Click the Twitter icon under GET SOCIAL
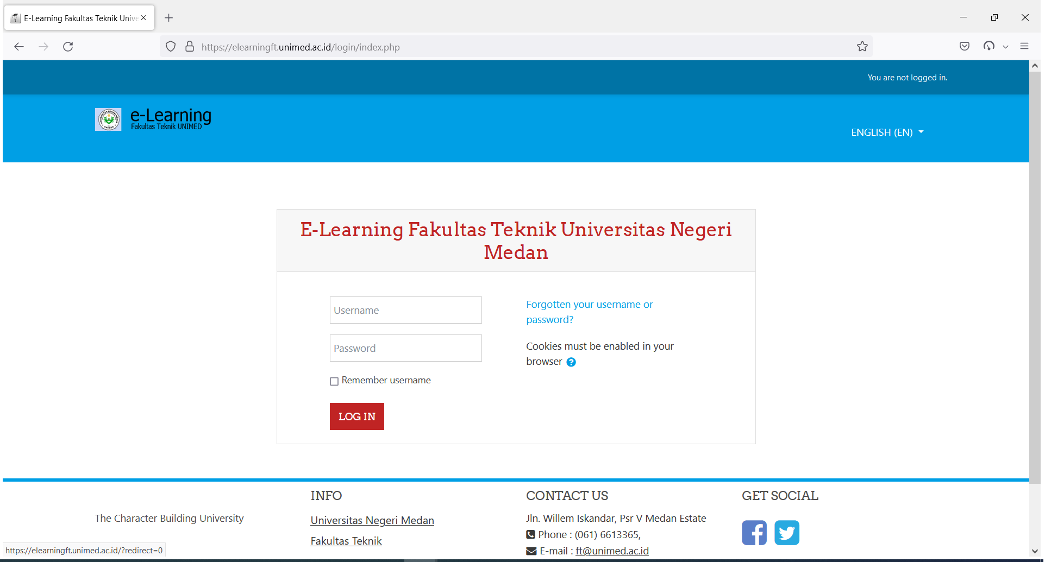 [x=787, y=533]
